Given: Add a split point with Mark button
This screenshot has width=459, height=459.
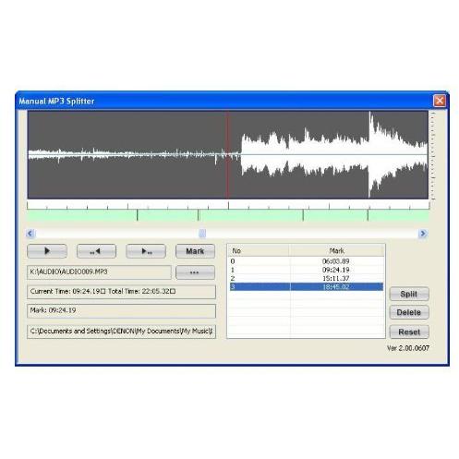Looking at the screenshot, I should coord(195,251).
